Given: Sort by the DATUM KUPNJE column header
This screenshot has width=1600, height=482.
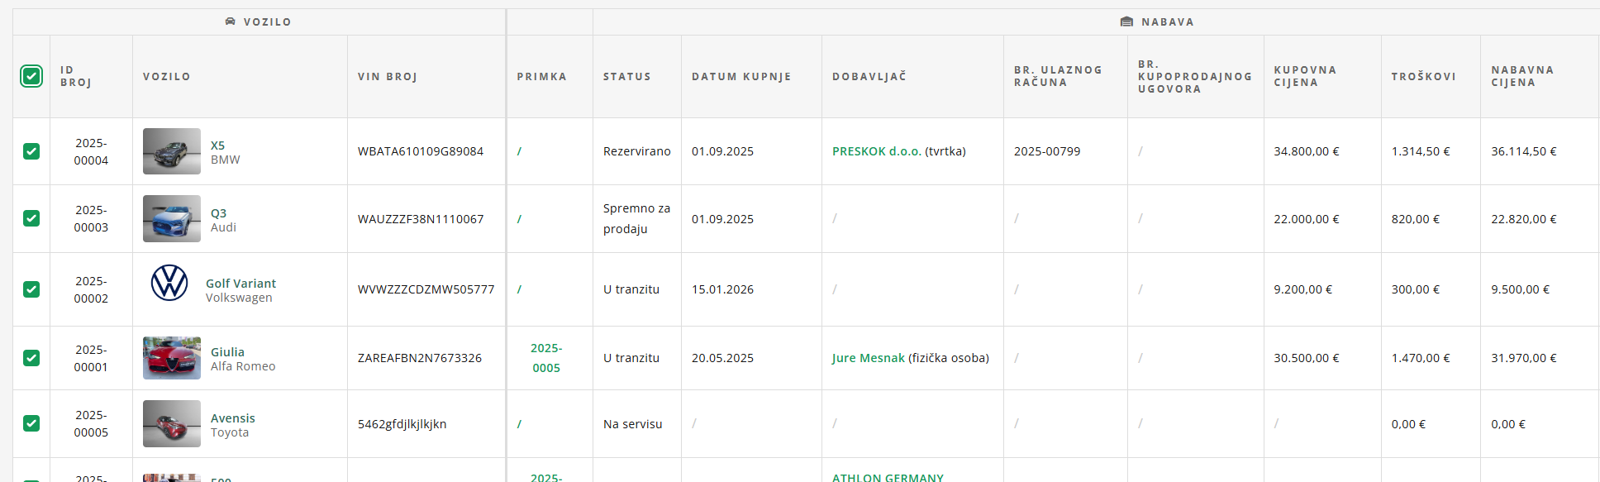Looking at the screenshot, I should [x=741, y=77].
